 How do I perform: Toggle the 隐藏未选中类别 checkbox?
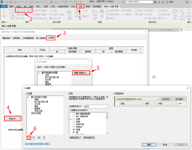(70, 110)
